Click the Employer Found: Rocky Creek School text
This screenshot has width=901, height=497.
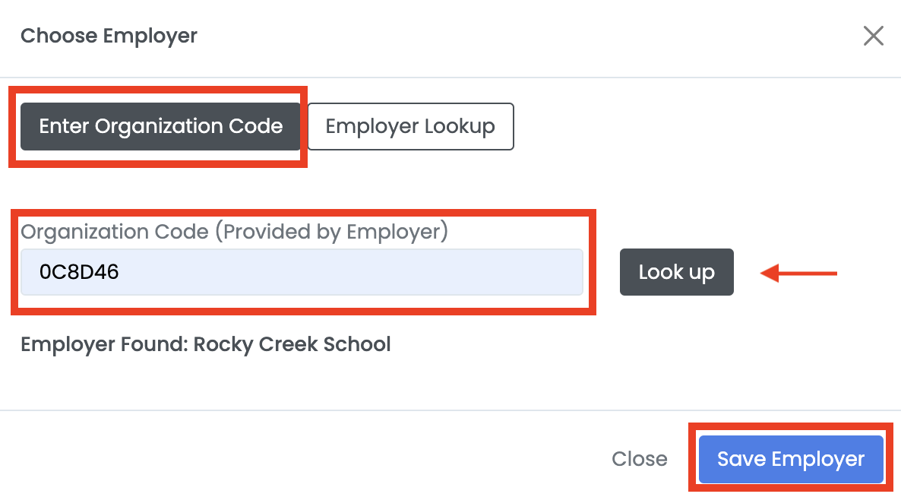tap(205, 344)
